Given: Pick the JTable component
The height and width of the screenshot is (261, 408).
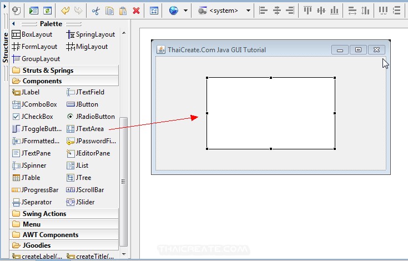Looking at the screenshot, I should (x=26, y=178).
